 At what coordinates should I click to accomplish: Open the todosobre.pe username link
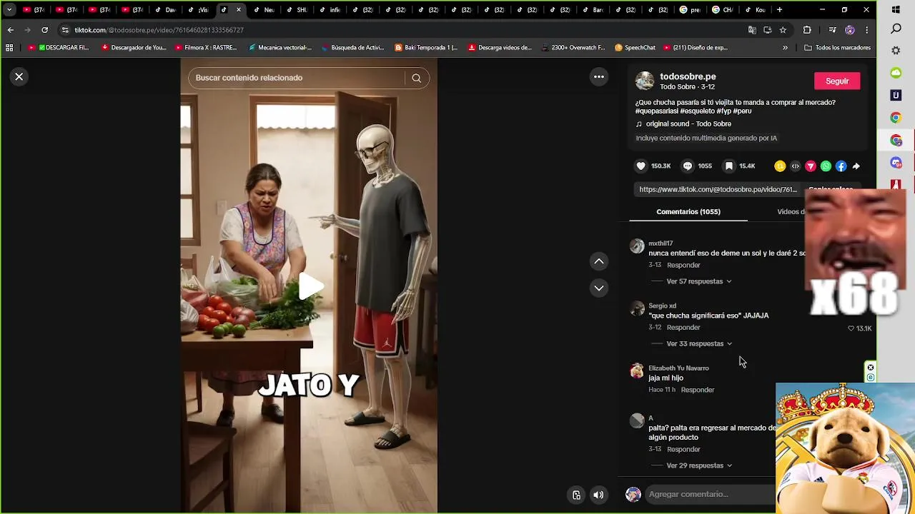point(688,76)
